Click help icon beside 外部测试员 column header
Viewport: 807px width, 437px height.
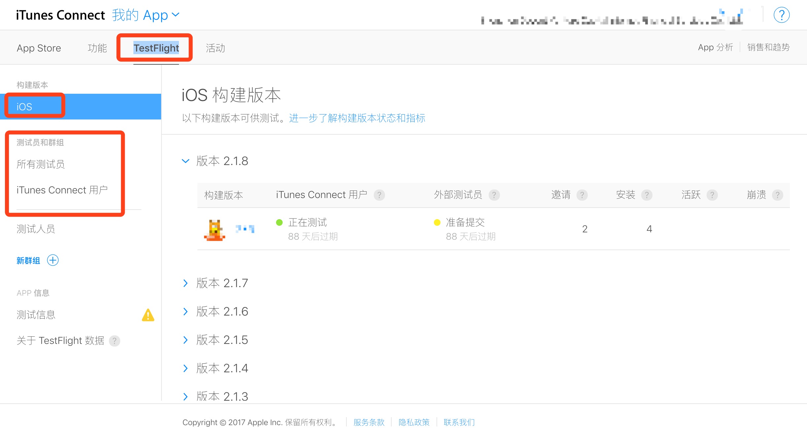pos(494,195)
